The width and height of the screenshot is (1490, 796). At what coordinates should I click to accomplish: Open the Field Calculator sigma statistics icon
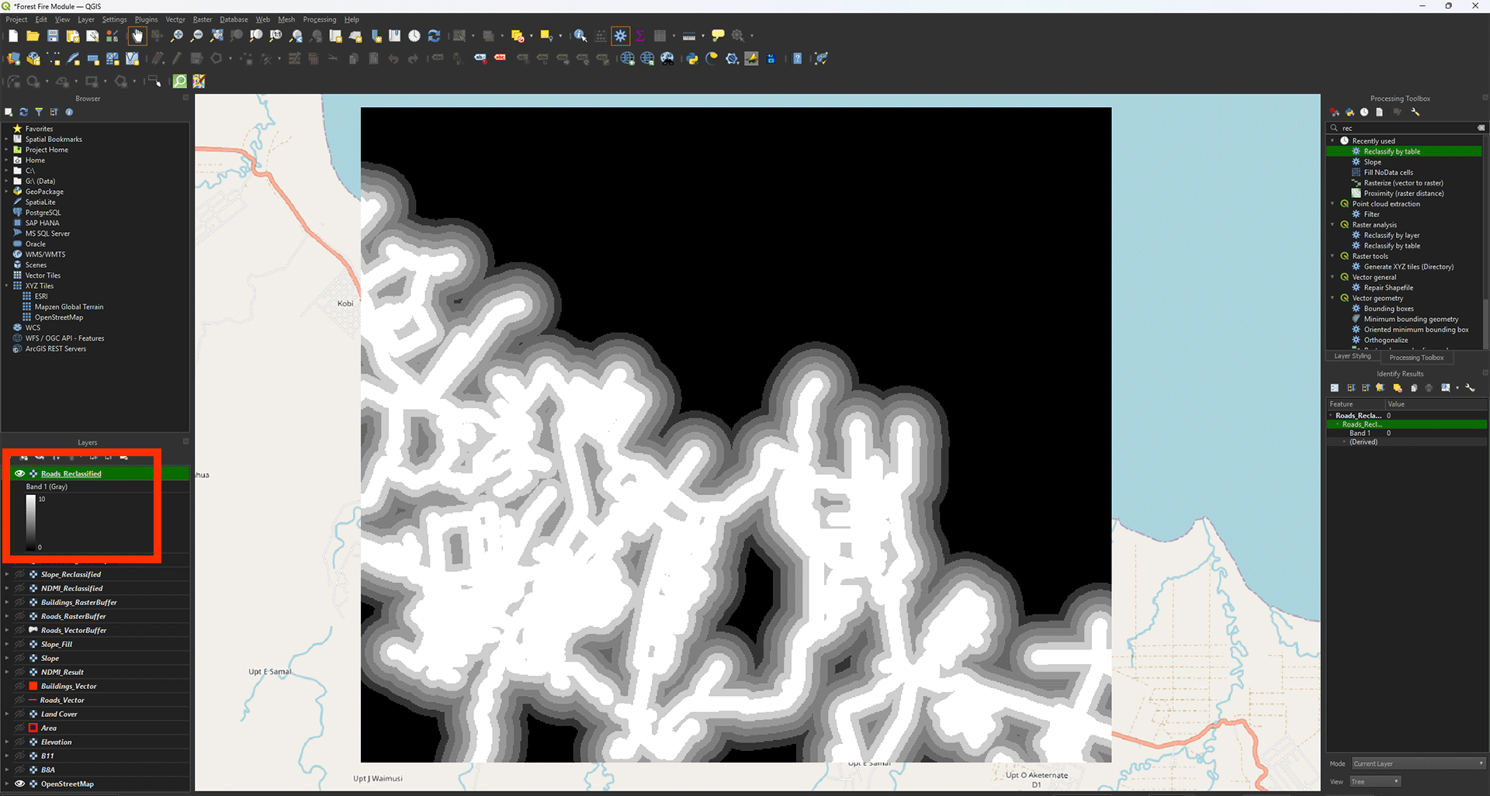tap(640, 36)
